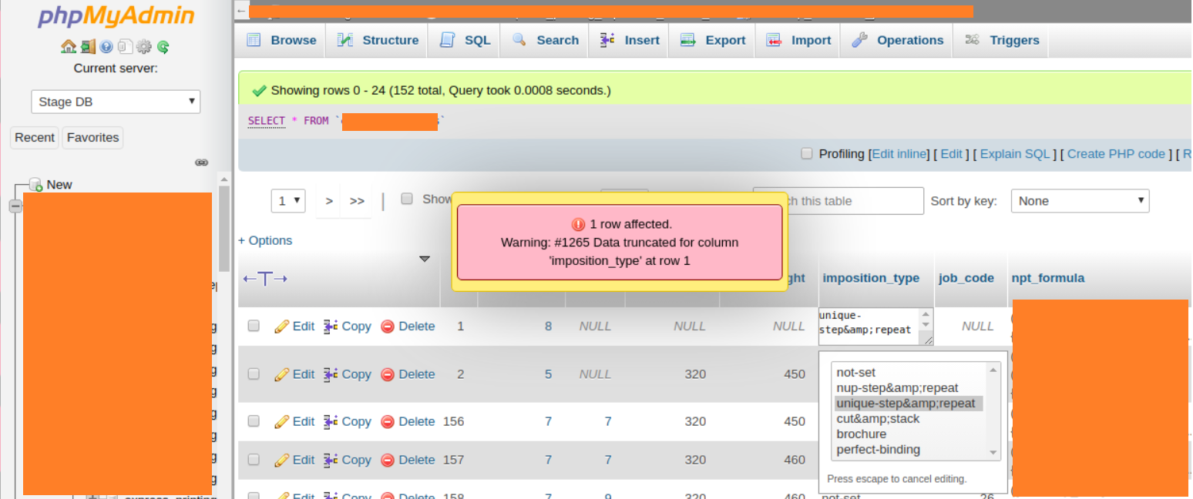
Task: Open the Favorites panel button
Action: (92, 137)
